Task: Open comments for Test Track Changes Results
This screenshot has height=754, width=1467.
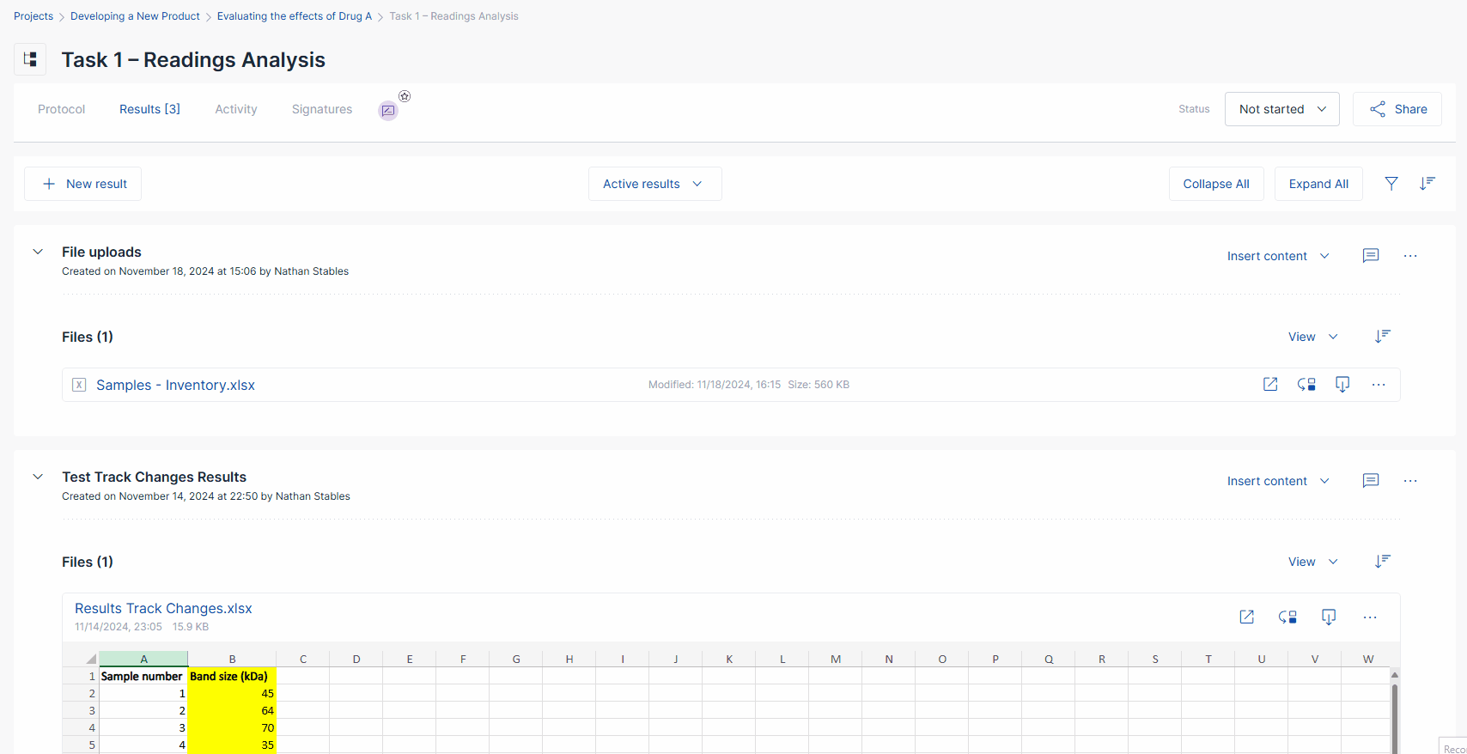Action: tap(1370, 481)
